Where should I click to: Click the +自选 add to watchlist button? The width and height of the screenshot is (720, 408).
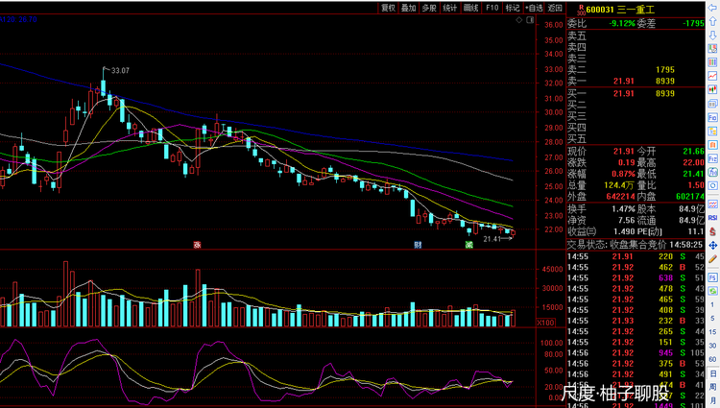534,8
